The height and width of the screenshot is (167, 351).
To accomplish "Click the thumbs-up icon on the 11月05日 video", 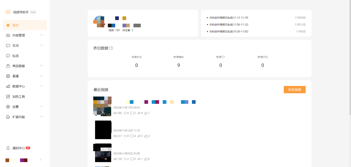I will (146, 159).
